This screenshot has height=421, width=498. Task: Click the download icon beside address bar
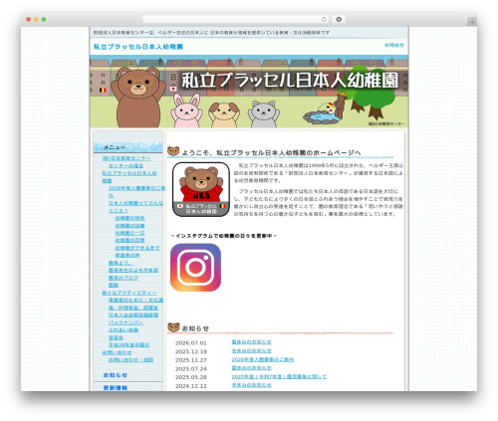[339, 19]
